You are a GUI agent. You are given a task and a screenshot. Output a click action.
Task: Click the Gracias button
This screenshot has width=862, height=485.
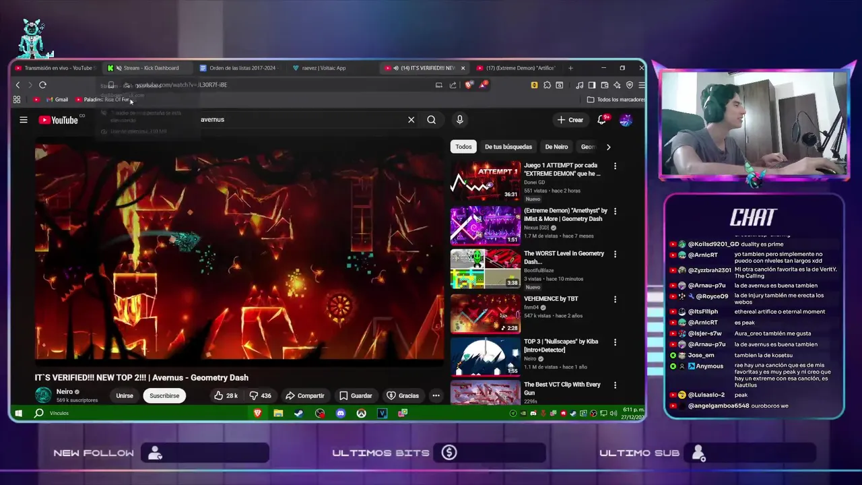click(403, 395)
